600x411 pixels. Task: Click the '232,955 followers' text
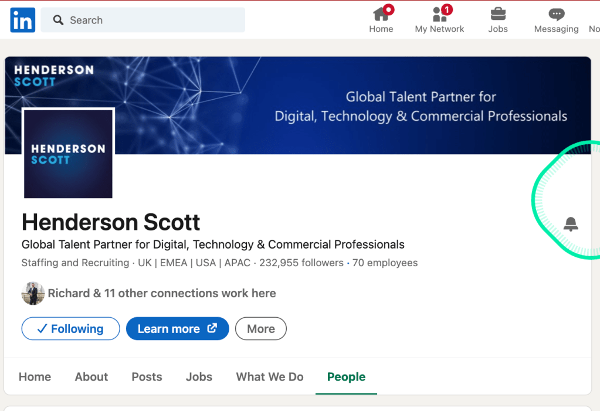coord(301,263)
